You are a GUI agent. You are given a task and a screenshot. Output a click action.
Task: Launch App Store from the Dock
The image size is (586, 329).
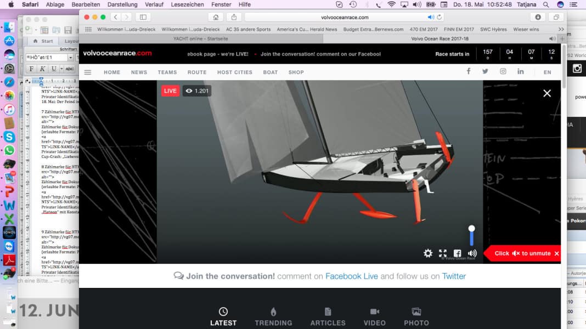point(9,41)
